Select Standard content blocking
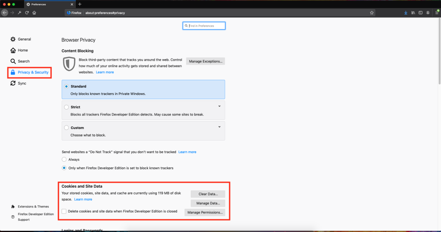441x232 pixels. [x=66, y=86]
